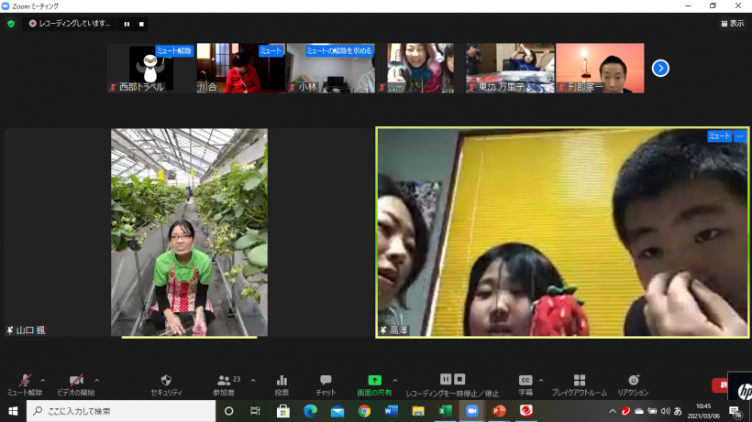
Task: Open PowerPoint from the Windows taskbar
Action: [499, 411]
